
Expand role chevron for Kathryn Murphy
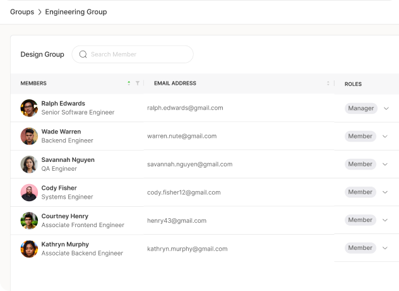pyautogui.click(x=385, y=248)
